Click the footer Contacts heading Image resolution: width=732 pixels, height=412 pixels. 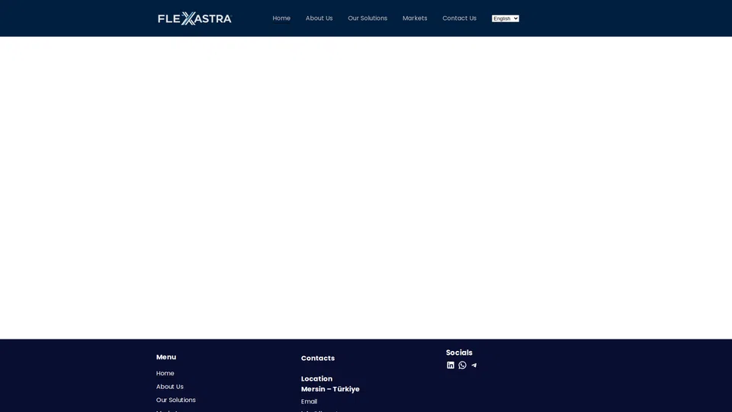(x=318, y=359)
